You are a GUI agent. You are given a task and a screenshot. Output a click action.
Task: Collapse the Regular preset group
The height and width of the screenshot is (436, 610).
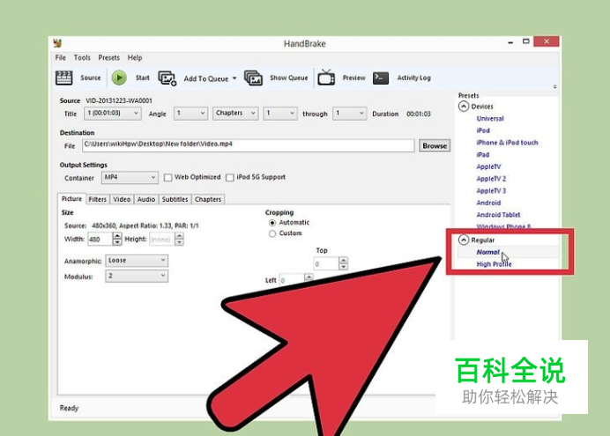click(464, 240)
